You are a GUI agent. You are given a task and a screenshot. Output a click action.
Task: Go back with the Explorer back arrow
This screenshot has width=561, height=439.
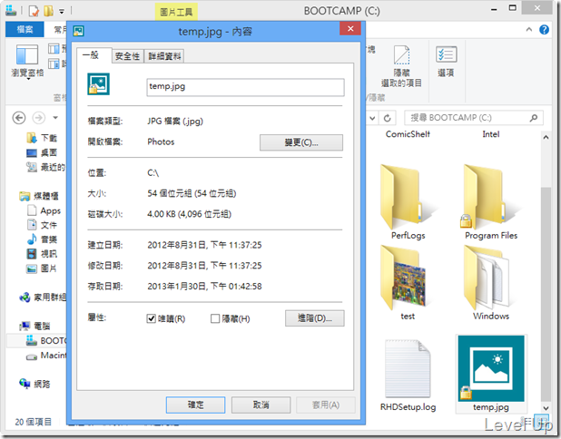(x=19, y=118)
